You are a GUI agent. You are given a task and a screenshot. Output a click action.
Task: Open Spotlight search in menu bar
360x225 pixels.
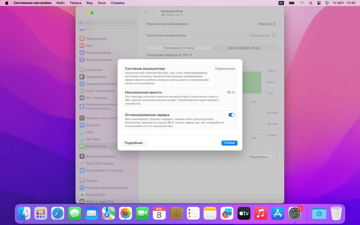311,3
